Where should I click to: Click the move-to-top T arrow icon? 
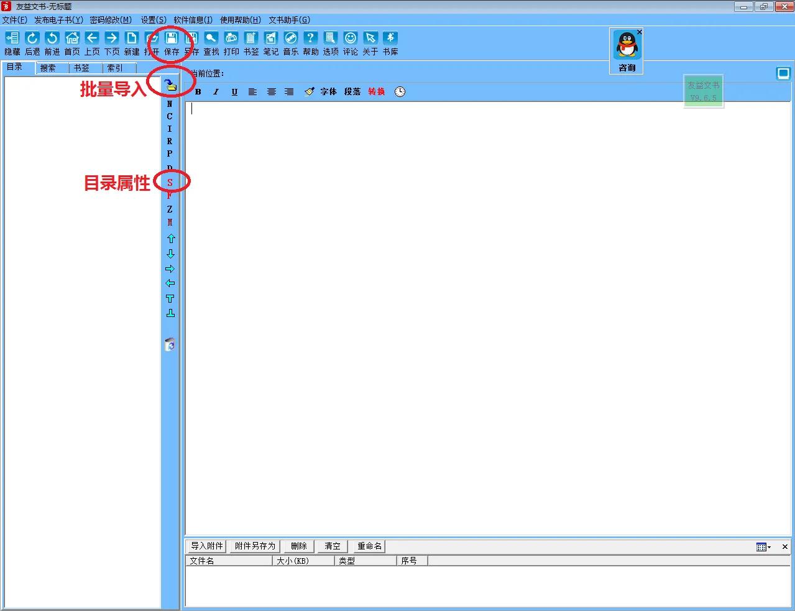point(170,298)
